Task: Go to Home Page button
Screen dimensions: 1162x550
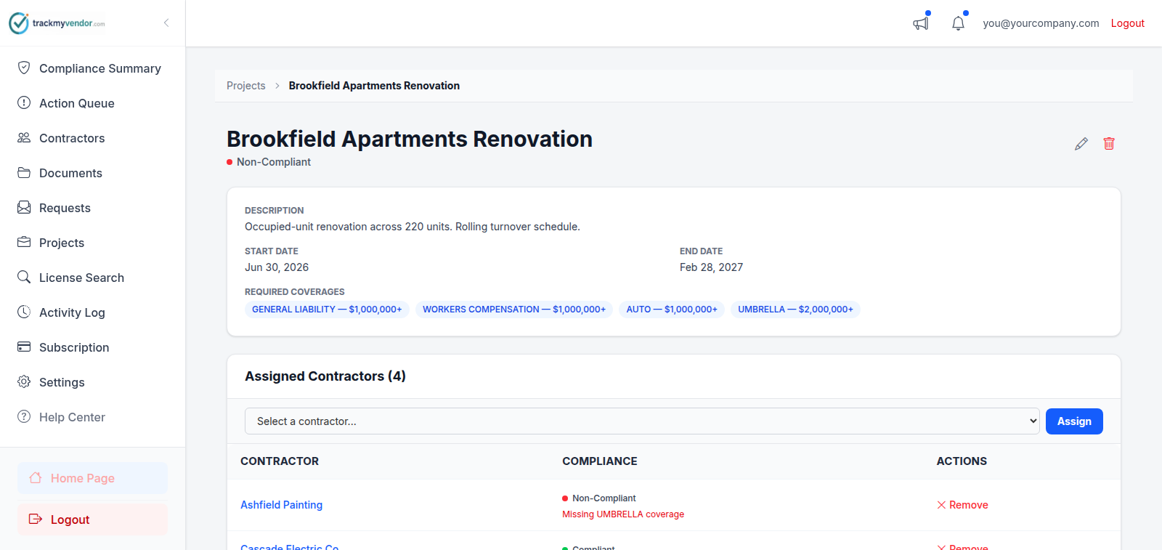Action: click(x=92, y=478)
